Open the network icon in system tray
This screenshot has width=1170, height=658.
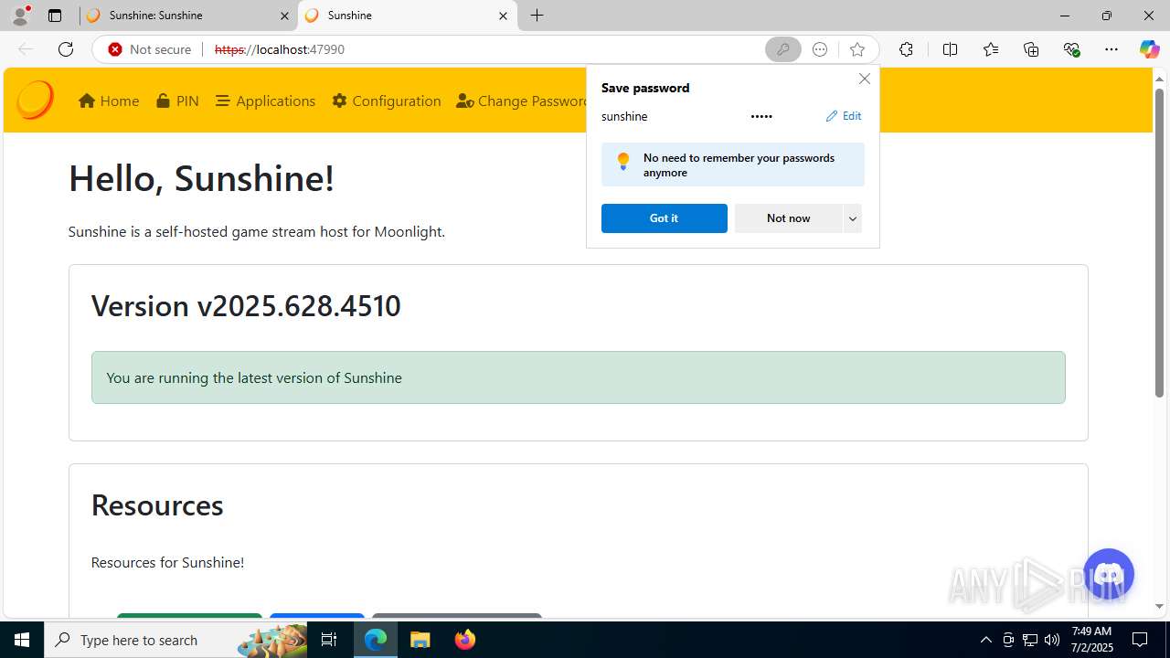point(1030,640)
